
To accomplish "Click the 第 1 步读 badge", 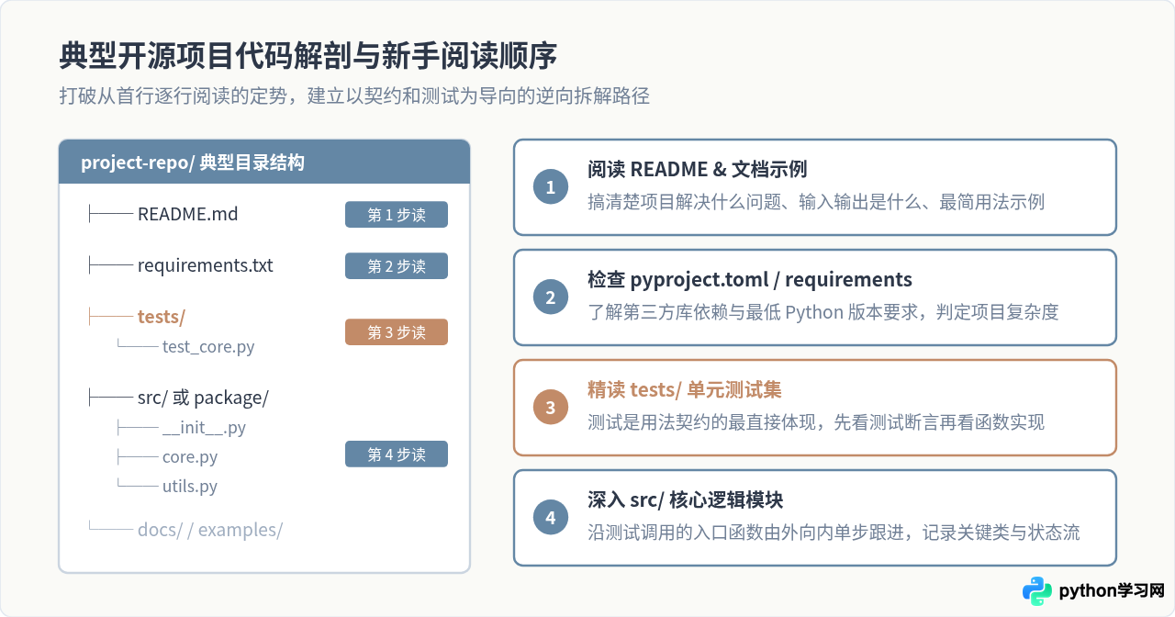I will [397, 215].
